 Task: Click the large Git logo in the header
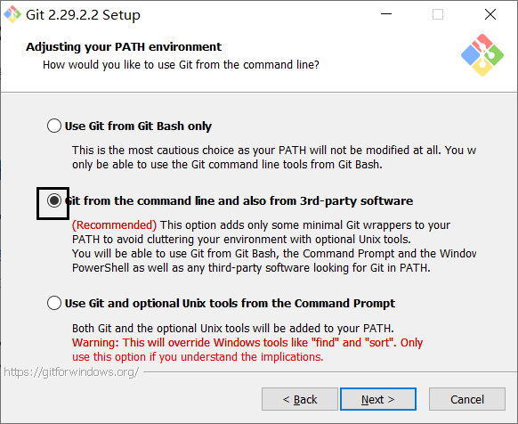pos(482,55)
